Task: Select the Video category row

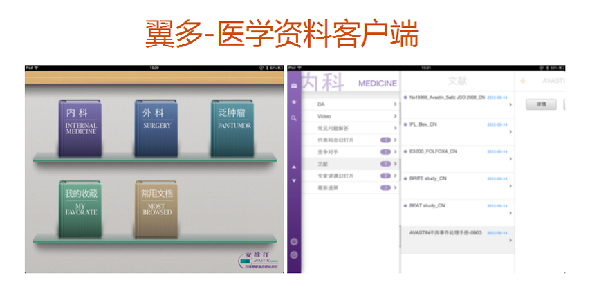Action: (350, 116)
